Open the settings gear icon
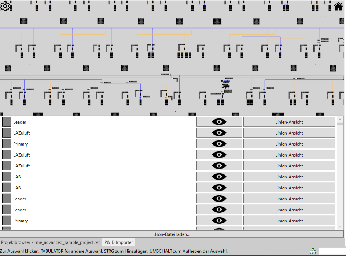346x256 pixels. pyautogui.click(x=6, y=6)
